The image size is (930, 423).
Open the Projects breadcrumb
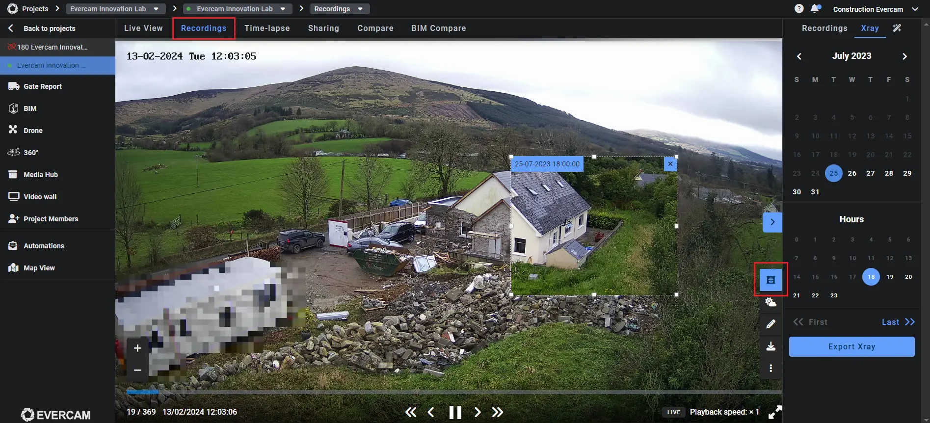click(35, 9)
